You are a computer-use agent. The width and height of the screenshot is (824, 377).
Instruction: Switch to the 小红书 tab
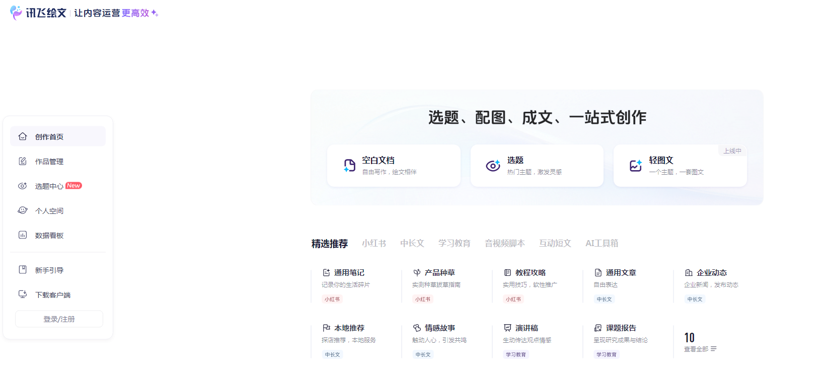pos(373,244)
